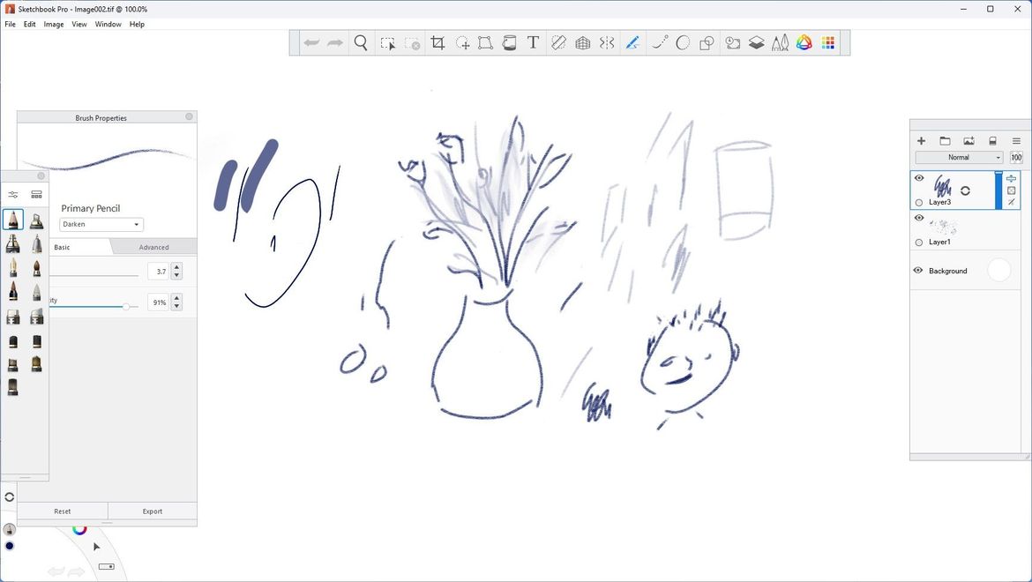Create a new layer group folder
Viewport: 1032px width, 582px height.
pyautogui.click(x=945, y=140)
